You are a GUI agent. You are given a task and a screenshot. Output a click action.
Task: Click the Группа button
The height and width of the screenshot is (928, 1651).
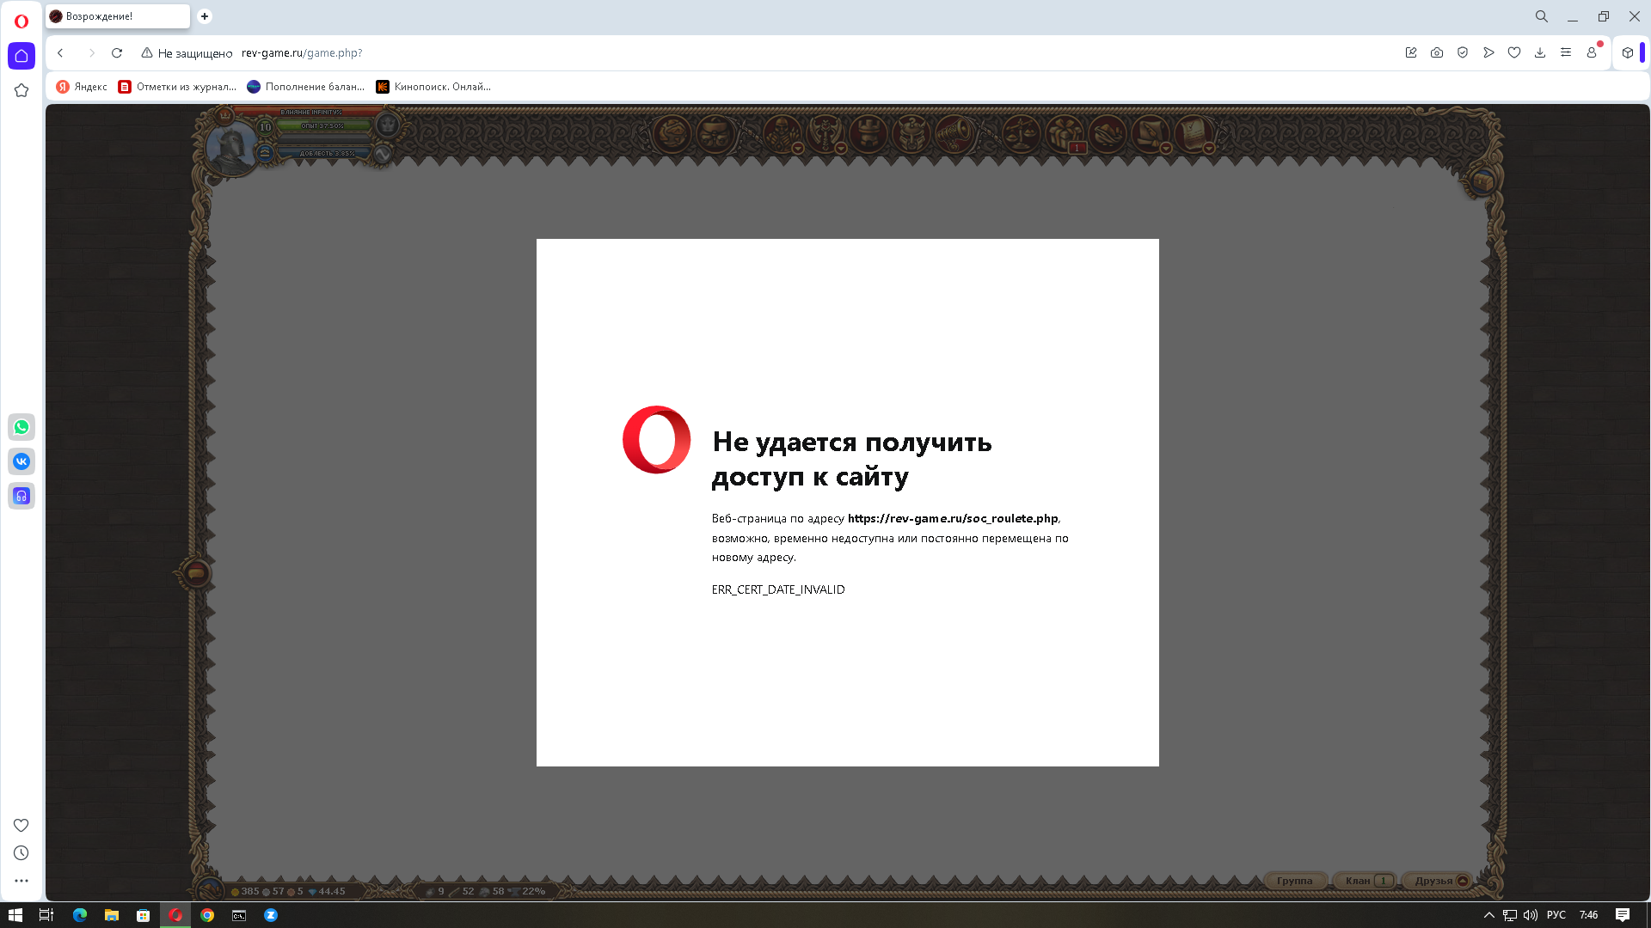[x=1294, y=881]
